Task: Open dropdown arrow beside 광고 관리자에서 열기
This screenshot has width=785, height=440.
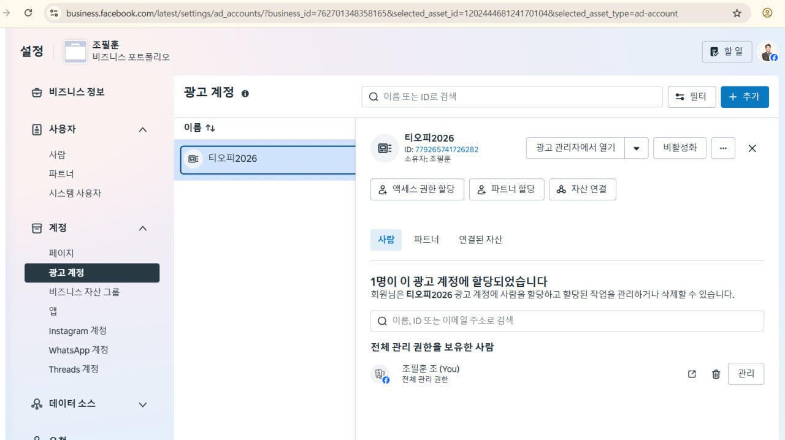Action: (x=637, y=148)
